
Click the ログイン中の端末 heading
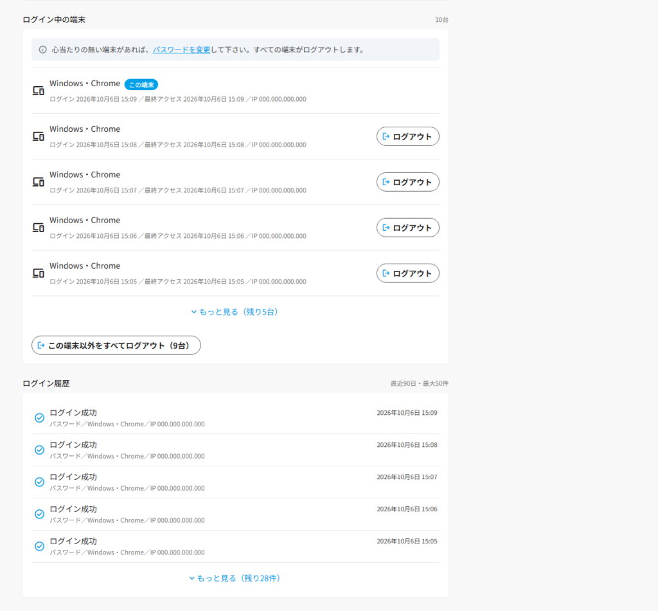pyautogui.click(x=54, y=20)
